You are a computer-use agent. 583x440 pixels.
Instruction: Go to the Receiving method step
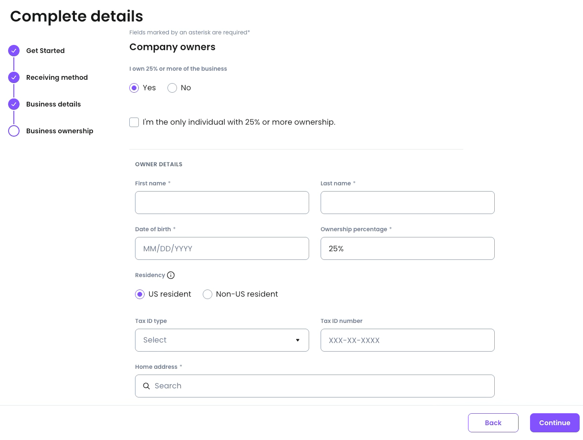click(57, 77)
